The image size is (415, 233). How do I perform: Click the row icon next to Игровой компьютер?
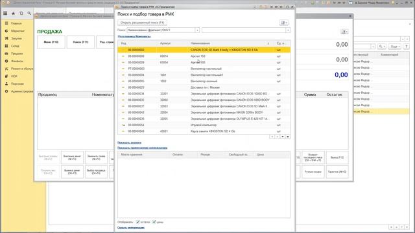coord(123,125)
